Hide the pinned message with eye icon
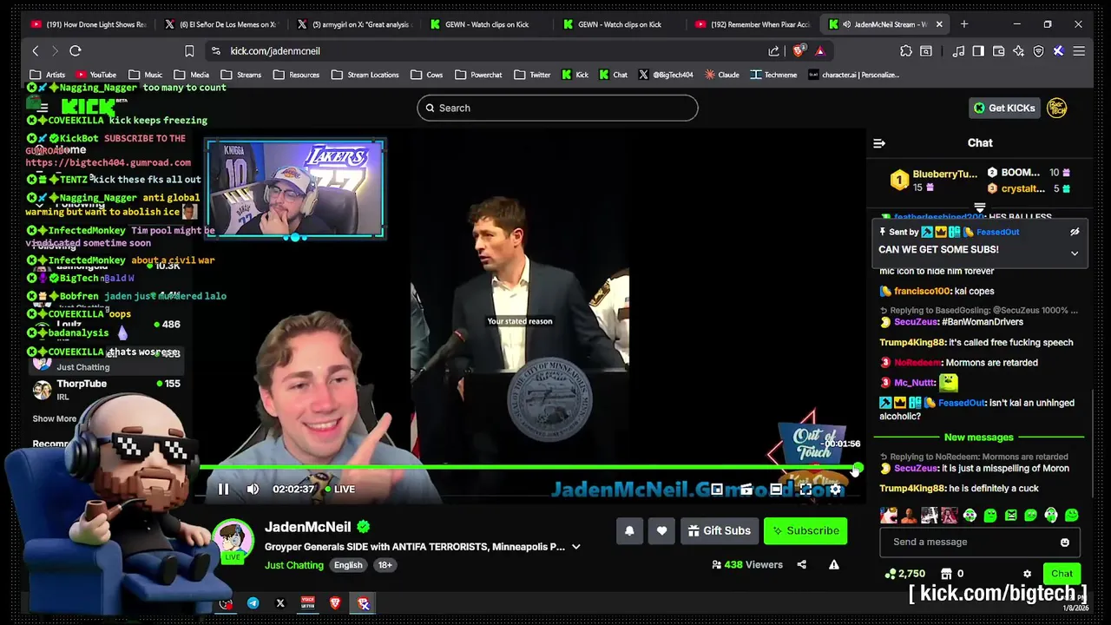 [1075, 232]
